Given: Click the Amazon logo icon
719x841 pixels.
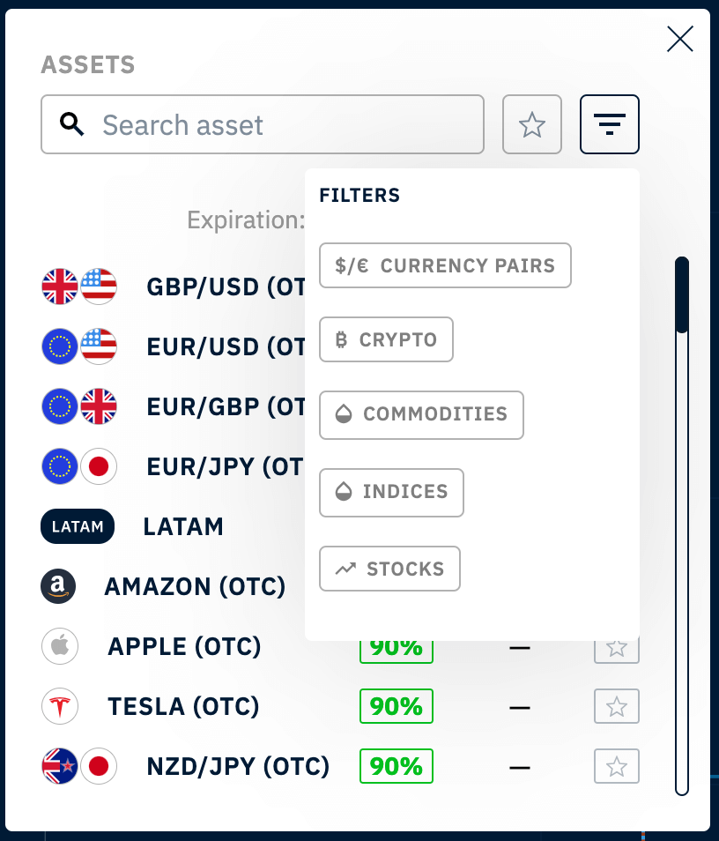Looking at the screenshot, I should coord(58,586).
